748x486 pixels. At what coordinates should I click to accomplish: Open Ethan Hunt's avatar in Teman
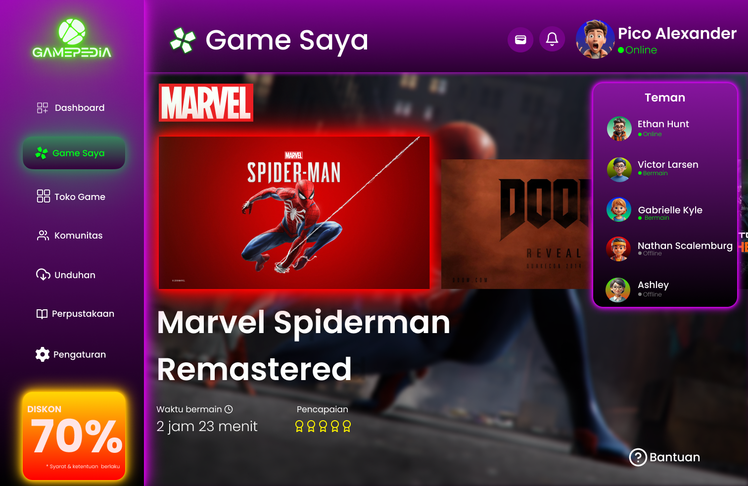[619, 129]
